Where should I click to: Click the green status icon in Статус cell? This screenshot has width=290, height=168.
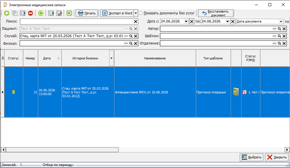(x=14, y=92)
